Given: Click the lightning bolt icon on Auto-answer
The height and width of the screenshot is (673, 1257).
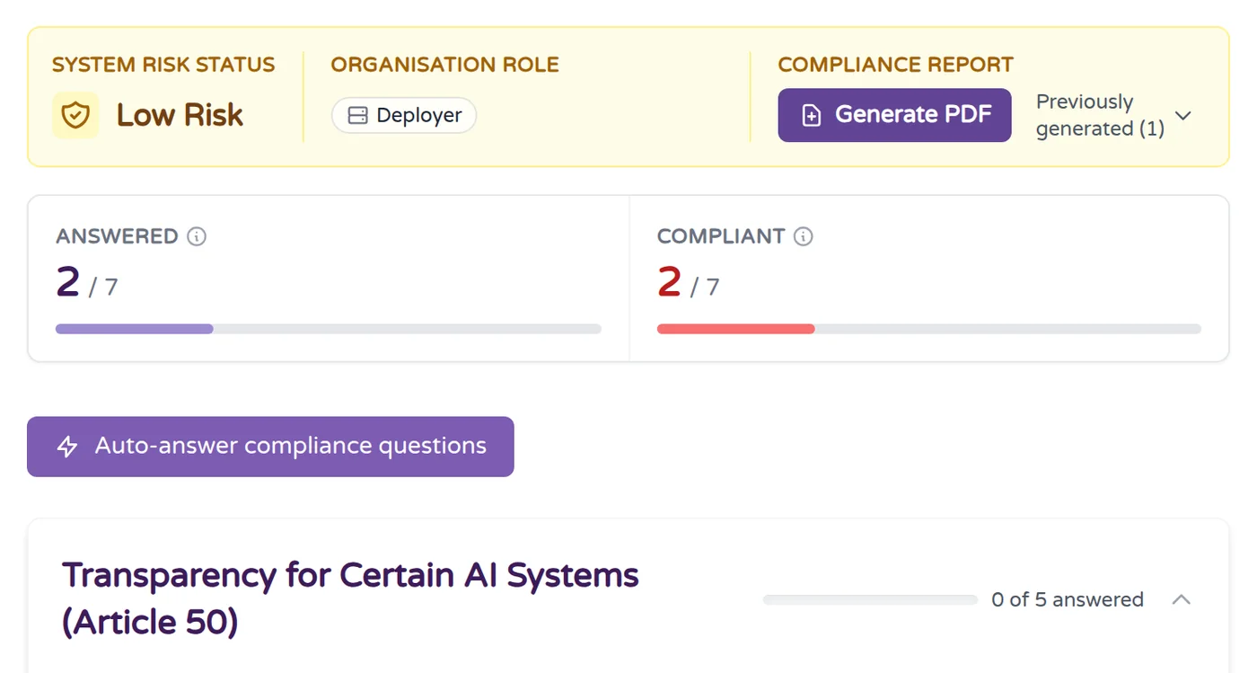Looking at the screenshot, I should click(x=67, y=447).
